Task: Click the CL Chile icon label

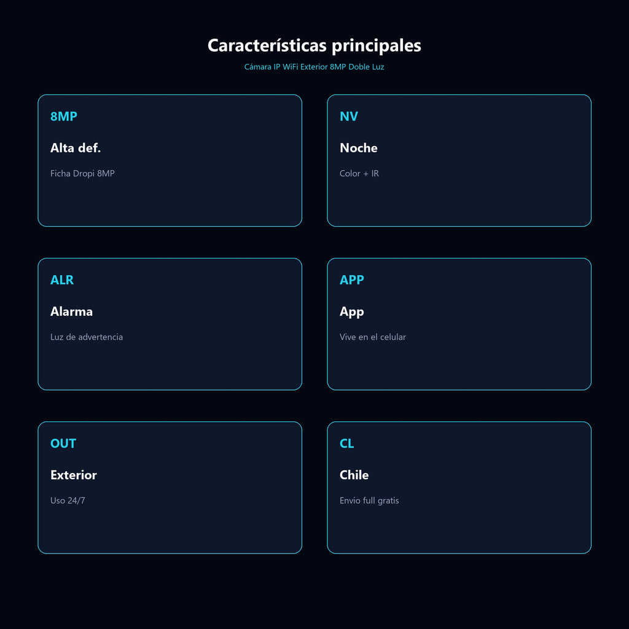Action: (x=346, y=443)
